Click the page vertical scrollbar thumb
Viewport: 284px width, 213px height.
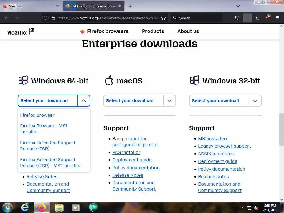click(282, 129)
